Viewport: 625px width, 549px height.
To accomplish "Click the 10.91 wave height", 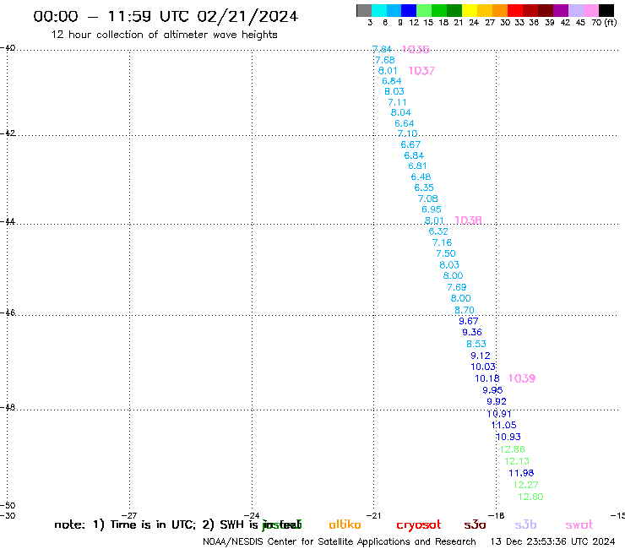I will (x=499, y=414).
